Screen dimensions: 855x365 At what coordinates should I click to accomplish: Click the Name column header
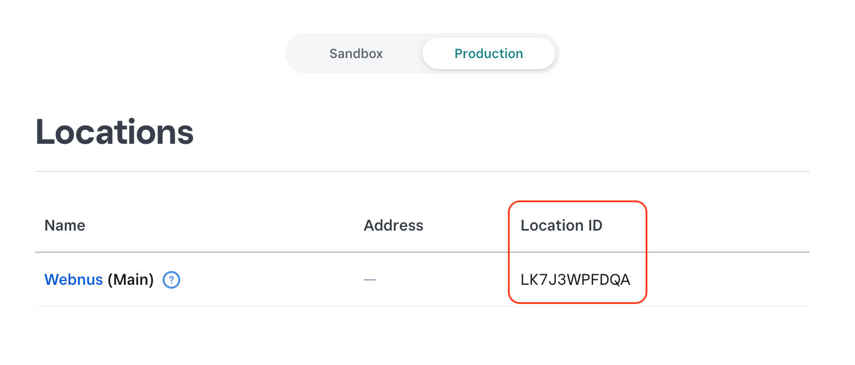tap(65, 226)
